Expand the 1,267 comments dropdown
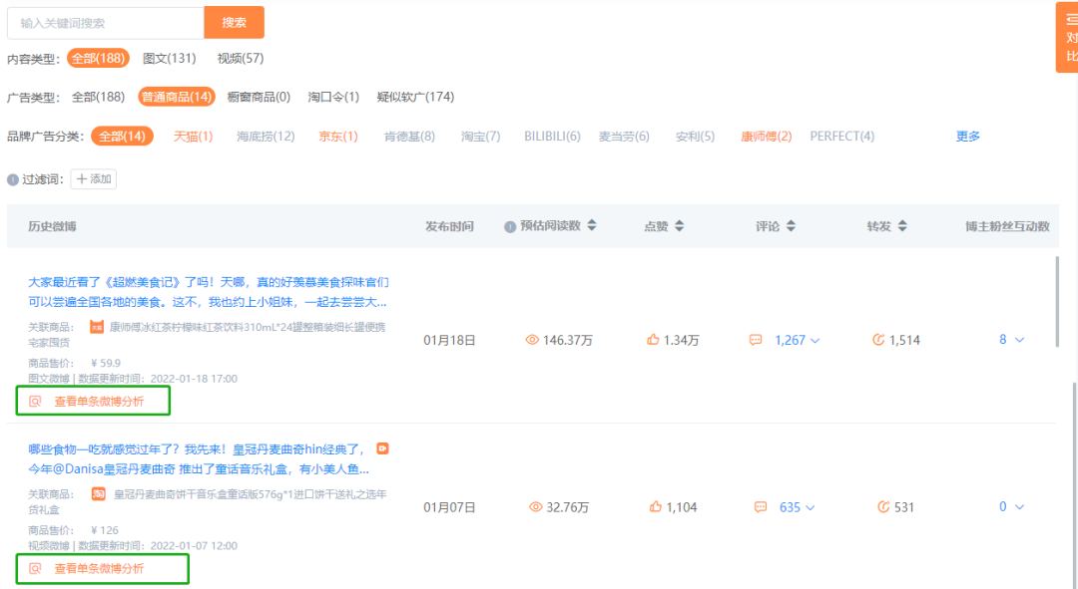This screenshot has width=1078, height=589. click(814, 341)
